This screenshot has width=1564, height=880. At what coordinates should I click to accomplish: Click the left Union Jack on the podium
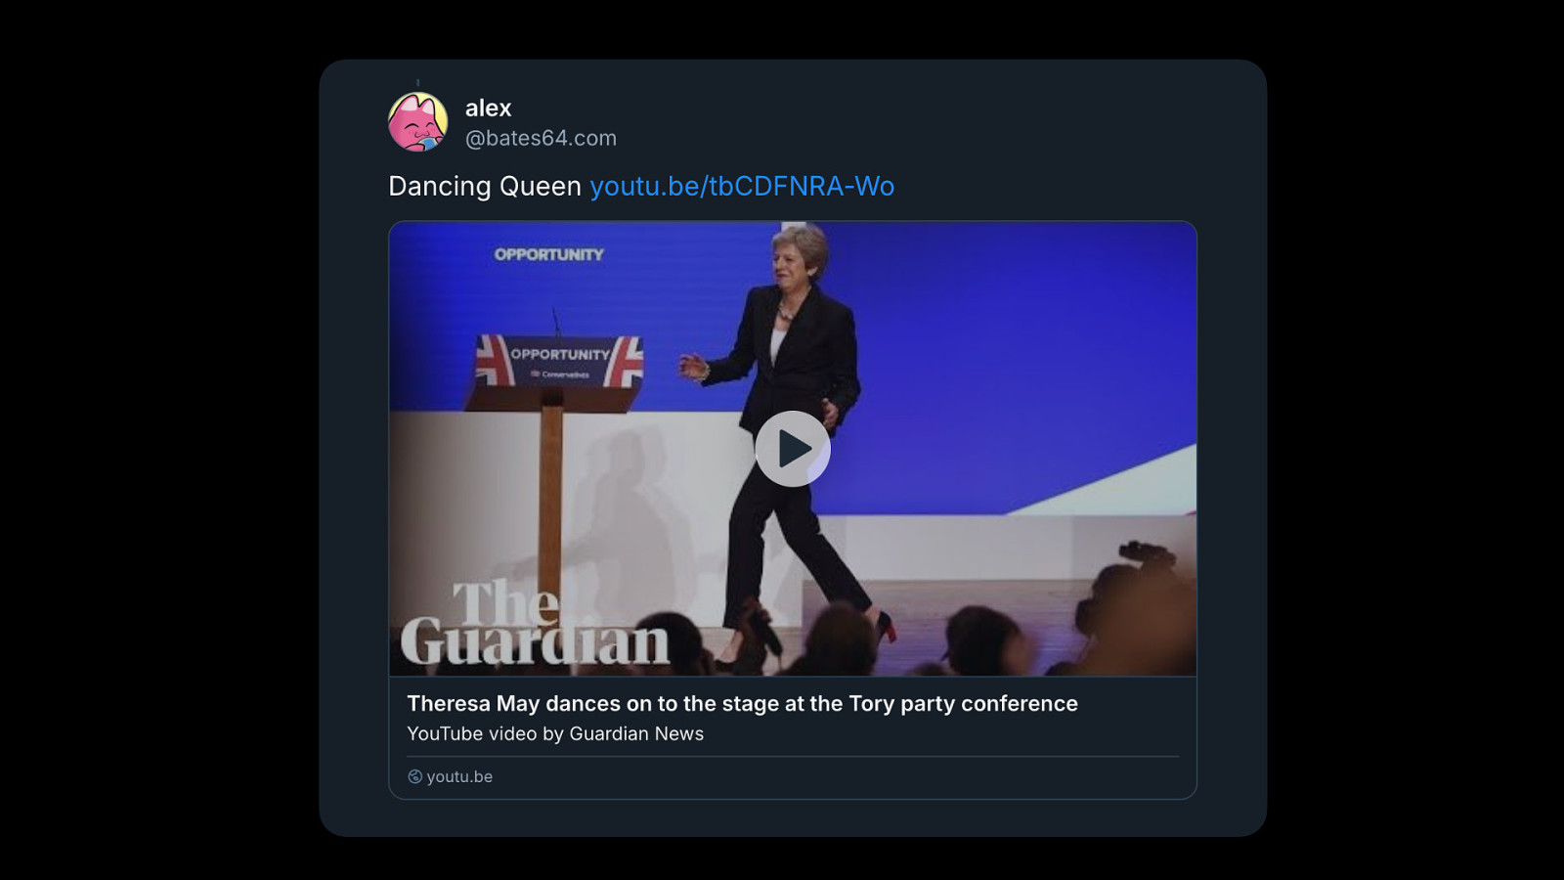(492, 360)
